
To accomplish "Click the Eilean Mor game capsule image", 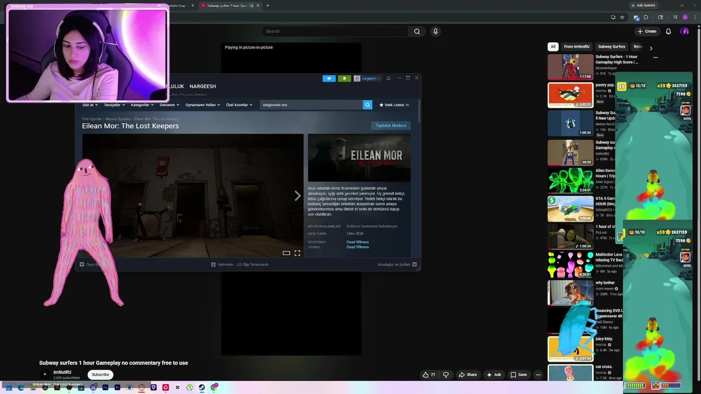I will 359,158.
